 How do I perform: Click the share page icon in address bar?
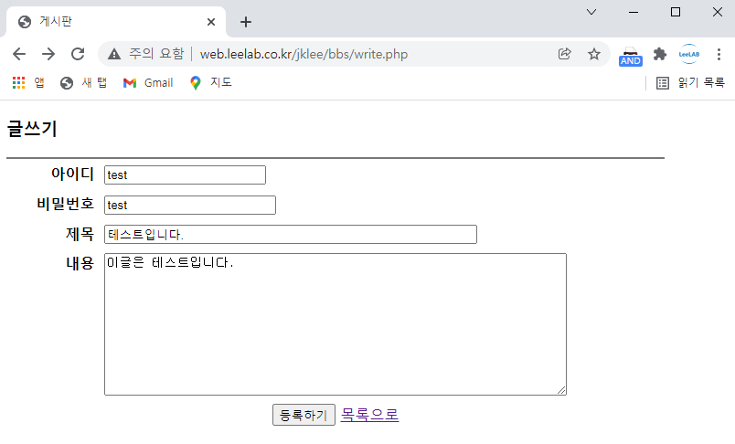(x=565, y=54)
